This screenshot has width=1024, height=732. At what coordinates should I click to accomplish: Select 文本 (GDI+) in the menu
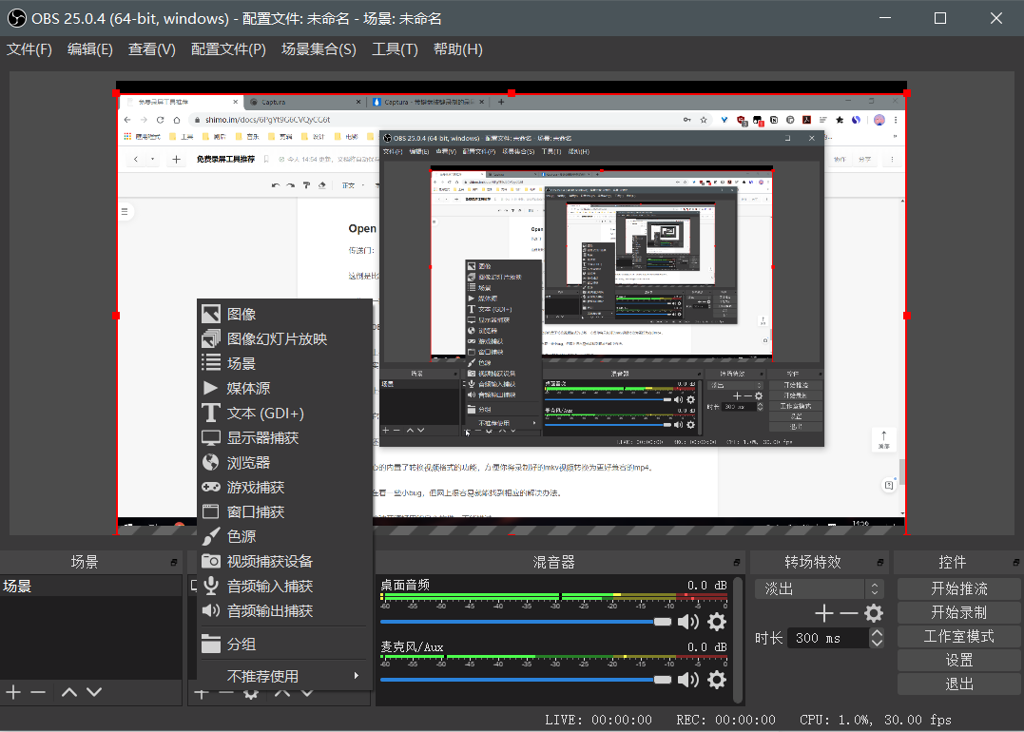(284, 414)
